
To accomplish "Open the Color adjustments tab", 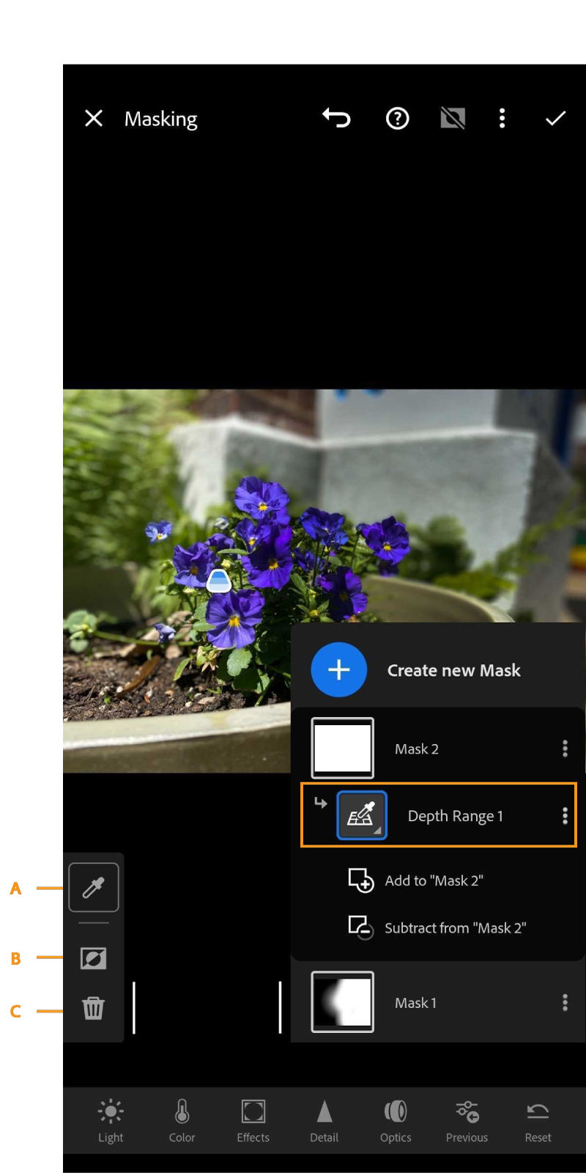I will tap(182, 1120).
